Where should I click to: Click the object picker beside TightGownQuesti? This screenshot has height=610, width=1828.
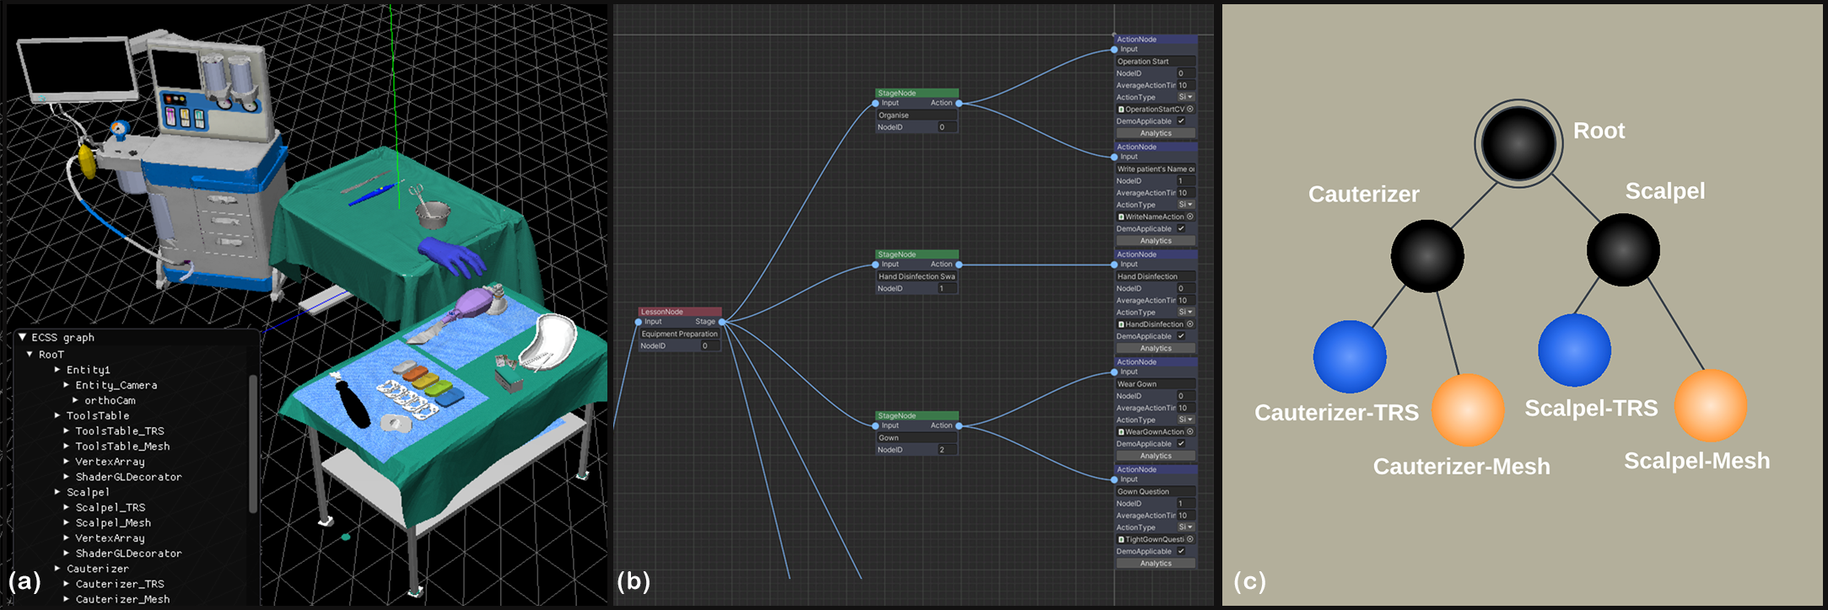[x=1190, y=539]
